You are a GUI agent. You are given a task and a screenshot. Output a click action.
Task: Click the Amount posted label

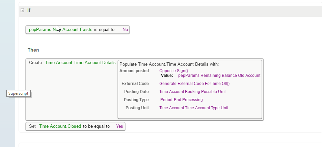point(134,71)
